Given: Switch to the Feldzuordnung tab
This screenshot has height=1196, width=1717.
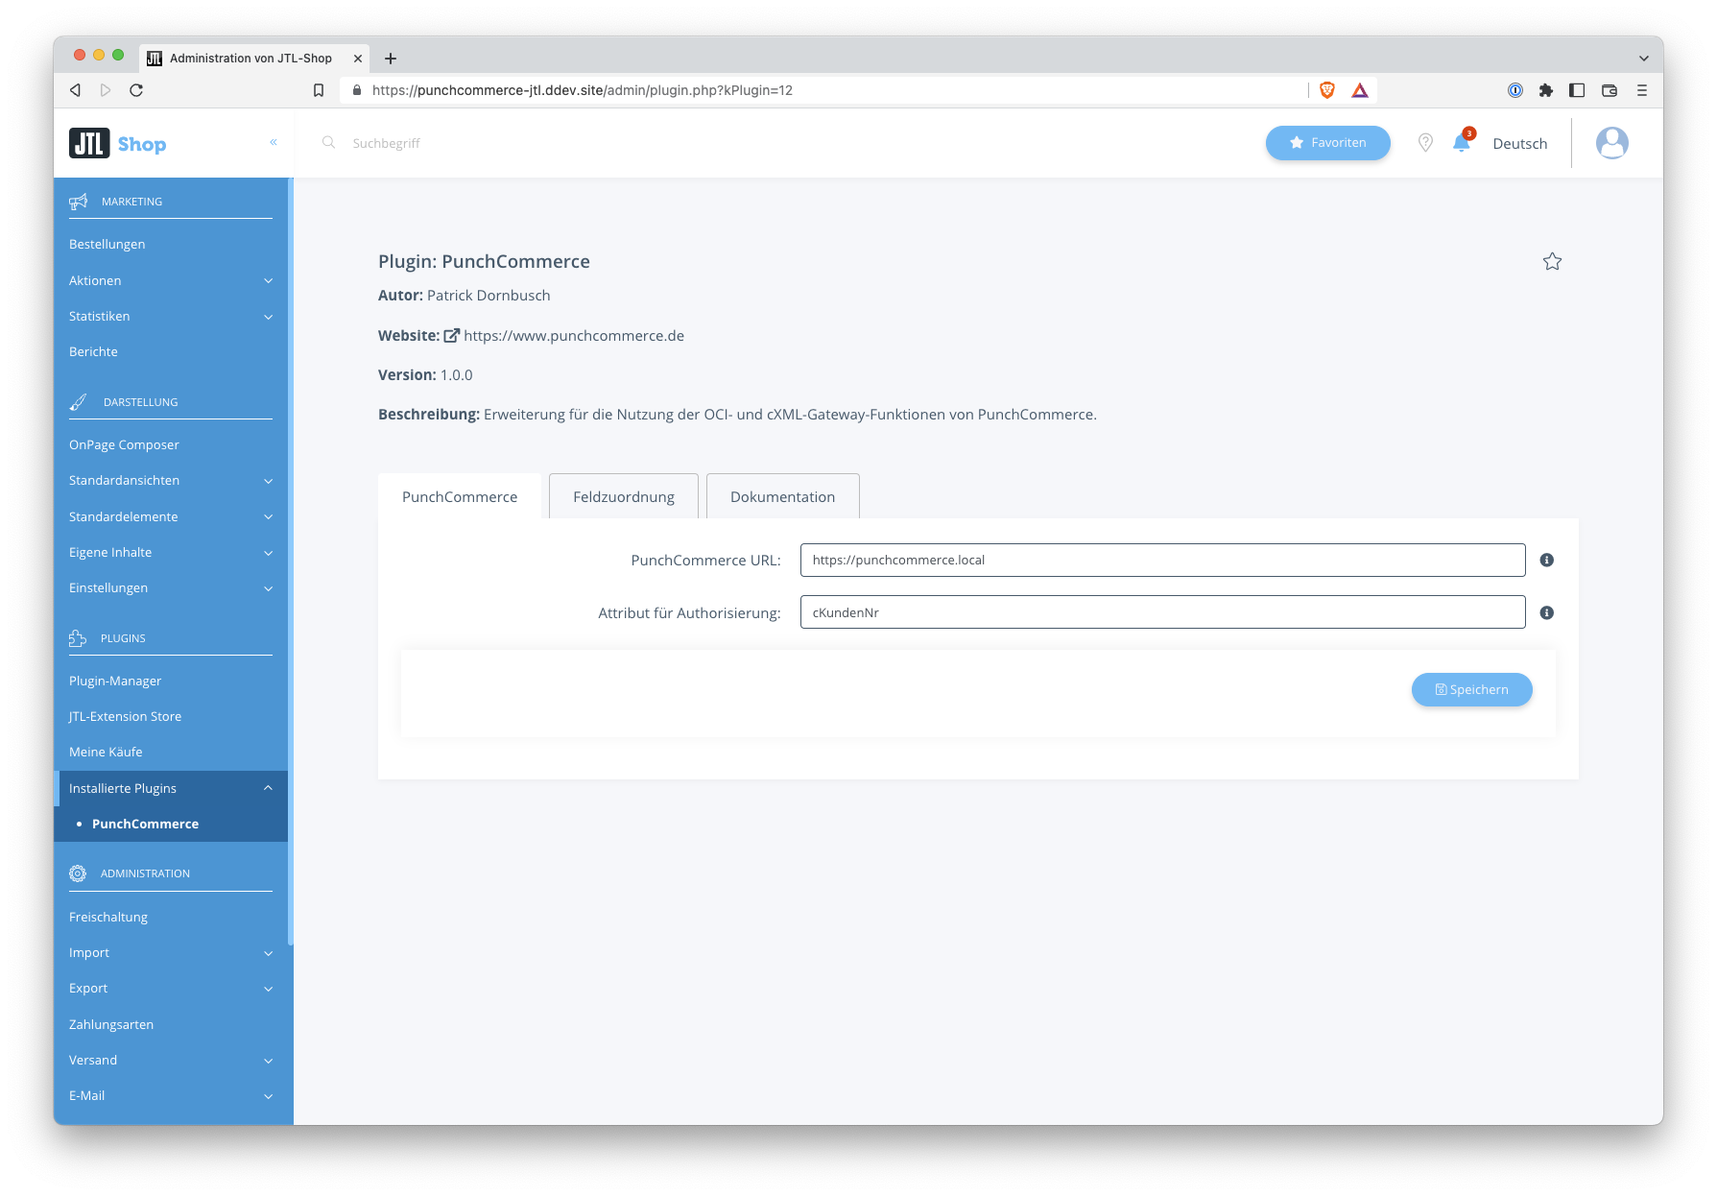Looking at the screenshot, I should pyautogui.click(x=624, y=496).
